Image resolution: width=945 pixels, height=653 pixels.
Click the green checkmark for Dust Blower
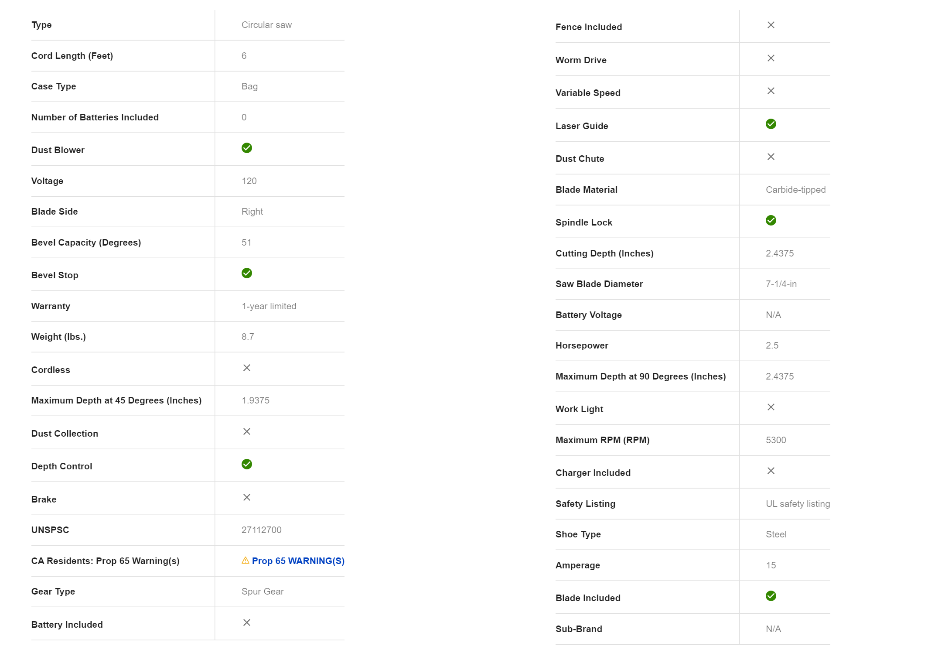point(247,148)
